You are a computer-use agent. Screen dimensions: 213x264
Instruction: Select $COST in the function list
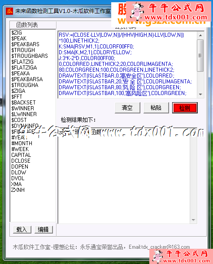(19, 120)
